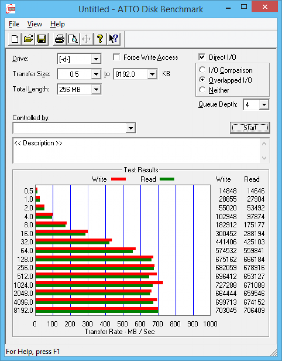This screenshot has width=282, height=361.
Task: Click the red Write legend swatch
Action: click(x=118, y=179)
